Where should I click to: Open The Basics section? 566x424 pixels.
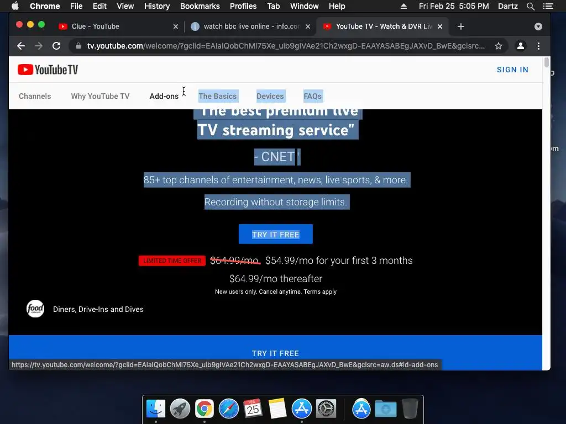[218, 96]
